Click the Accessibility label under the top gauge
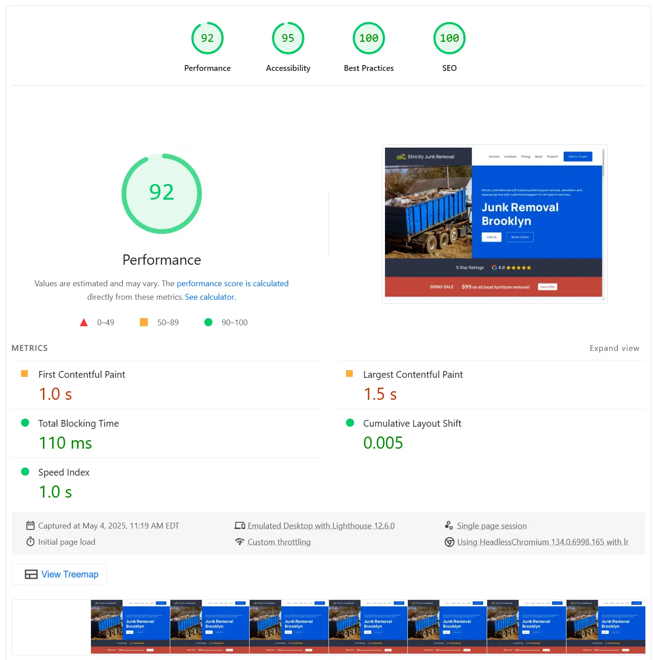 (x=288, y=68)
